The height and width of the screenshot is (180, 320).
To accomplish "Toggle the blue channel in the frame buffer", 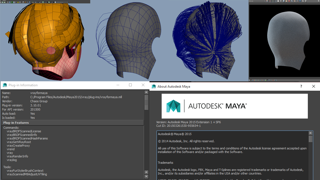I will tap(275, 1).
